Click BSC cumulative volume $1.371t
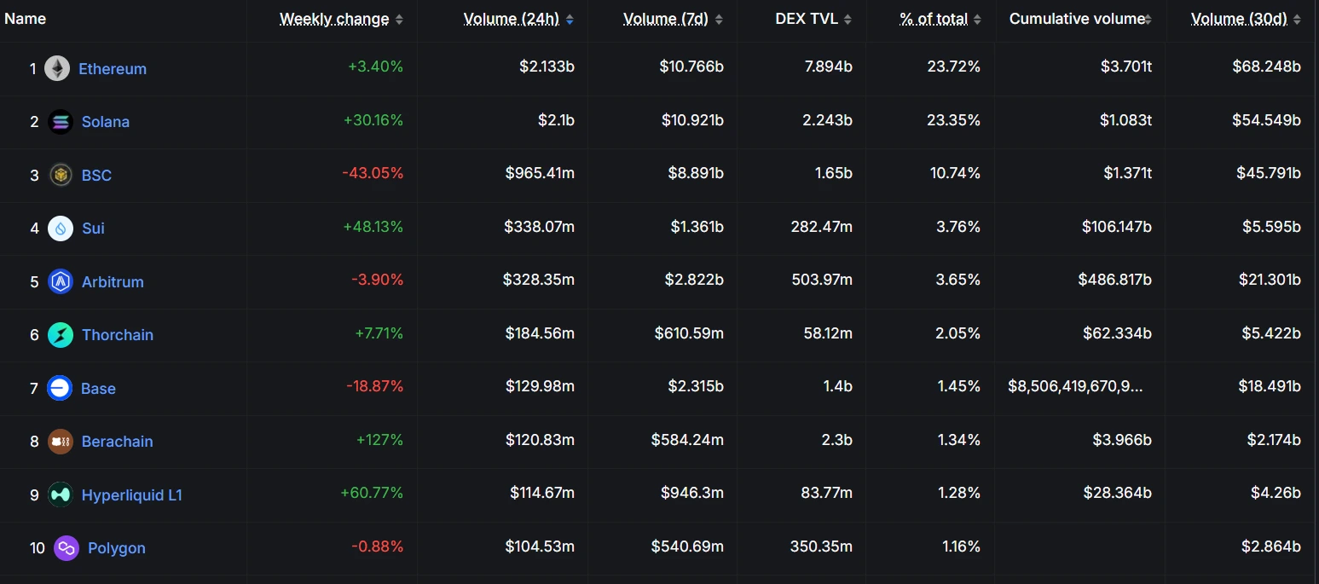 click(1128, 173)
